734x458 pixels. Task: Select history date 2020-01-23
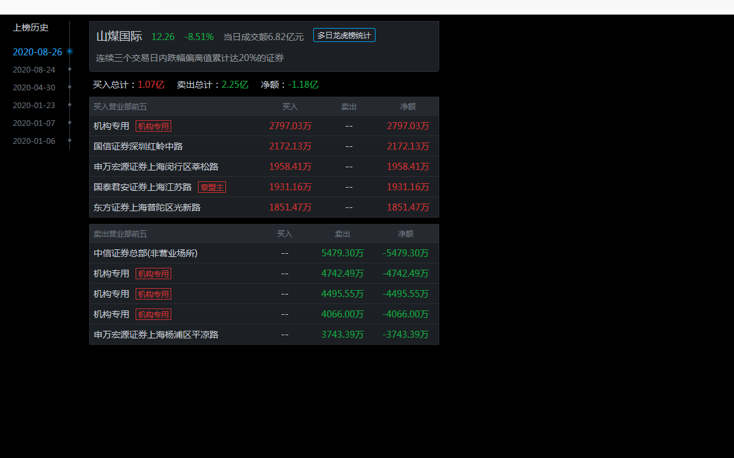[x=34, y=105]
